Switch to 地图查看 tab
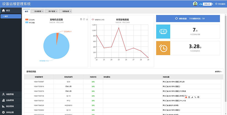This screenshot has height=115, width=227. click(x=66, y=11)
